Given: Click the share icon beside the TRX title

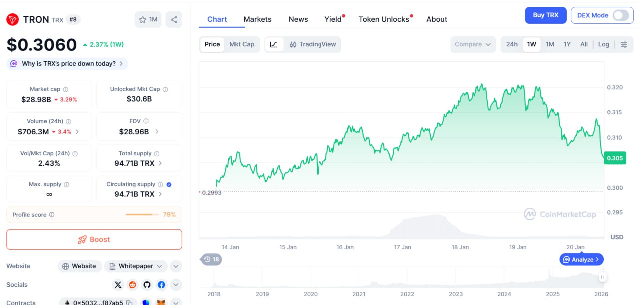Looking at the screenshot, I should (174, 20).
